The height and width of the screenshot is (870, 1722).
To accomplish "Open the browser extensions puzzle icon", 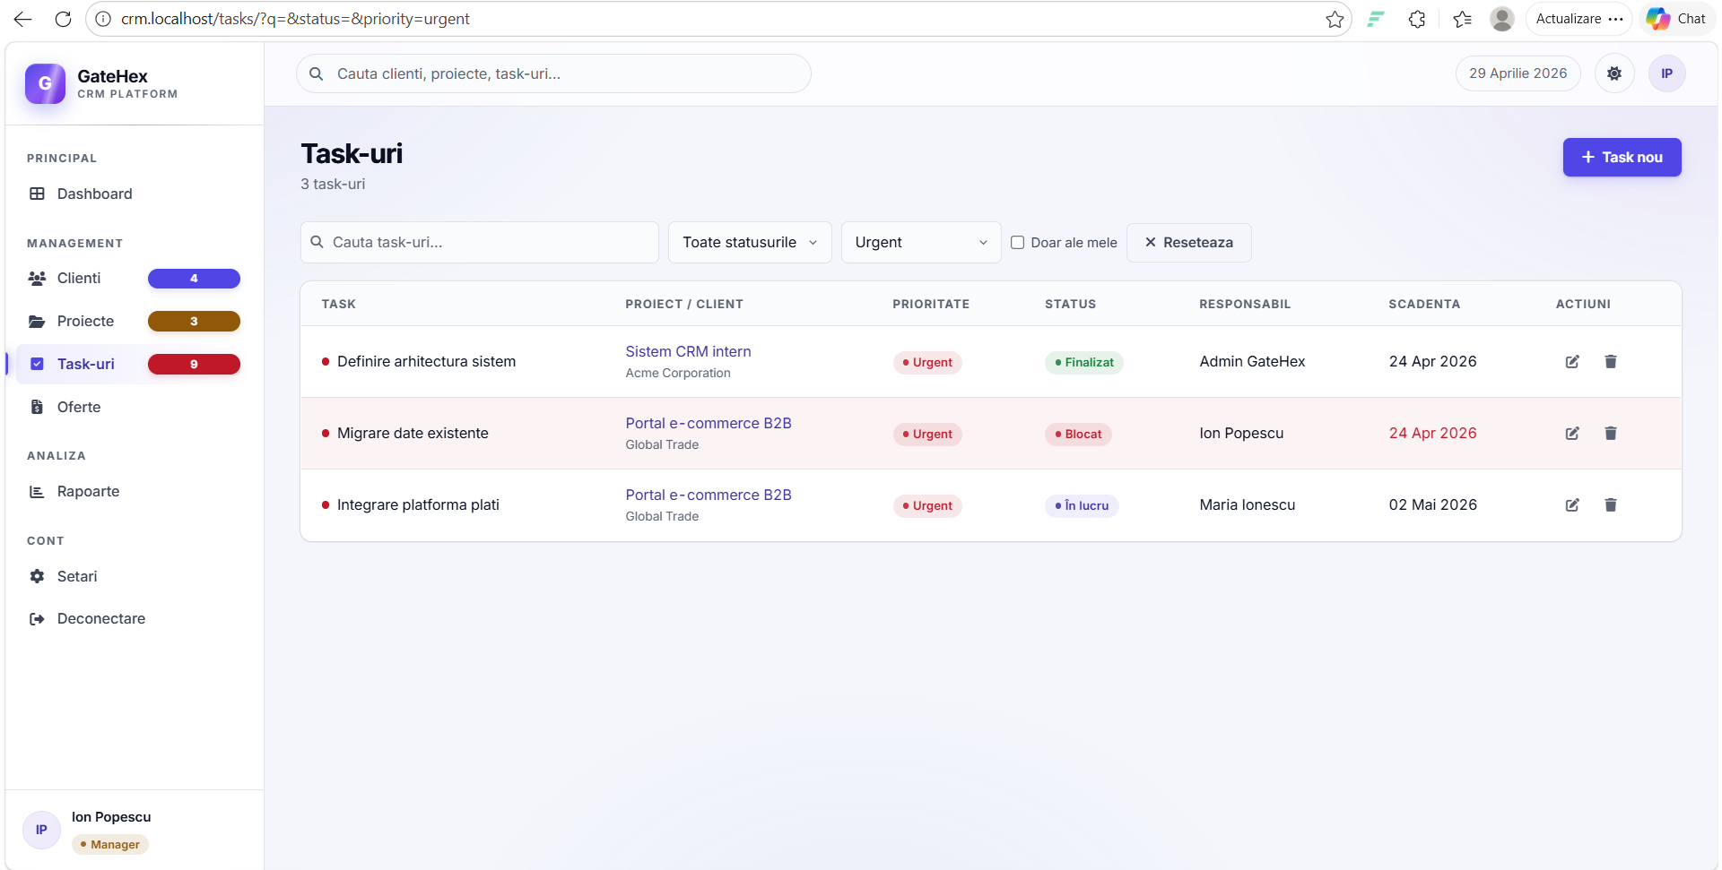I will (x=1417, y=19).
